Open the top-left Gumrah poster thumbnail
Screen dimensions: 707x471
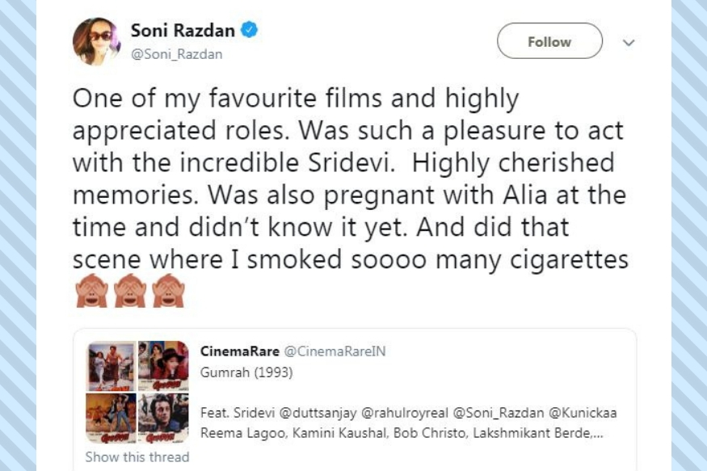111,366
